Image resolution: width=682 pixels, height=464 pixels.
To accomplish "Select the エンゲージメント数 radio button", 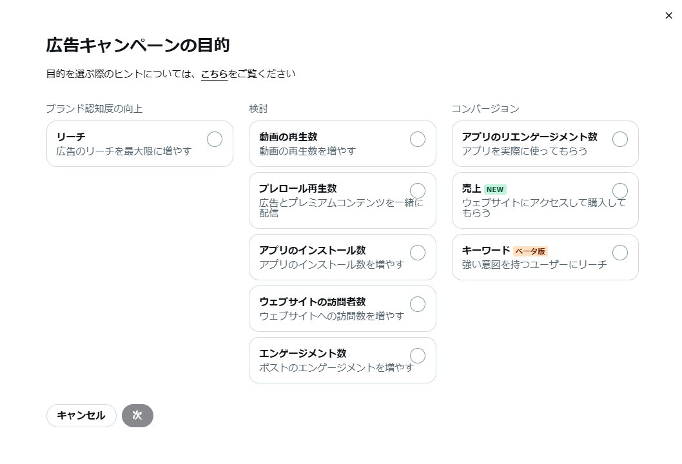I will pyautogui.click(x=417, y=355).
